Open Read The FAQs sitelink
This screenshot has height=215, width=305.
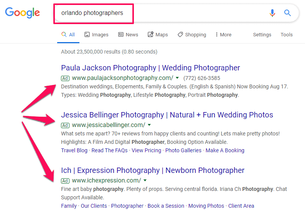[109, 150]
